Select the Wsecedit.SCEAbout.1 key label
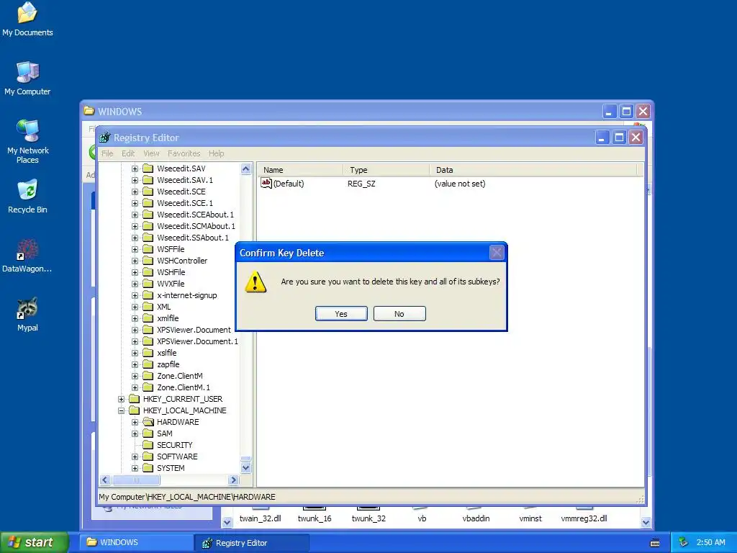Image resolution: width=737 pixels, height=553 pixels. [x=195, y=215]
